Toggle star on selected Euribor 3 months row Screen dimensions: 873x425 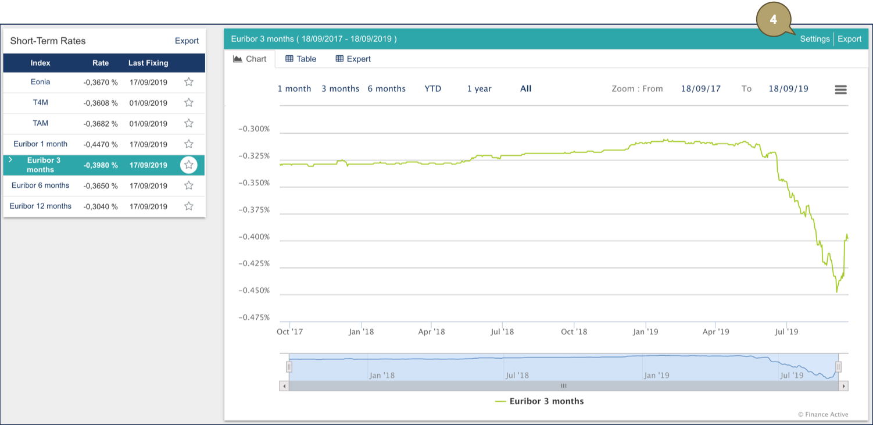click(188, 165)
